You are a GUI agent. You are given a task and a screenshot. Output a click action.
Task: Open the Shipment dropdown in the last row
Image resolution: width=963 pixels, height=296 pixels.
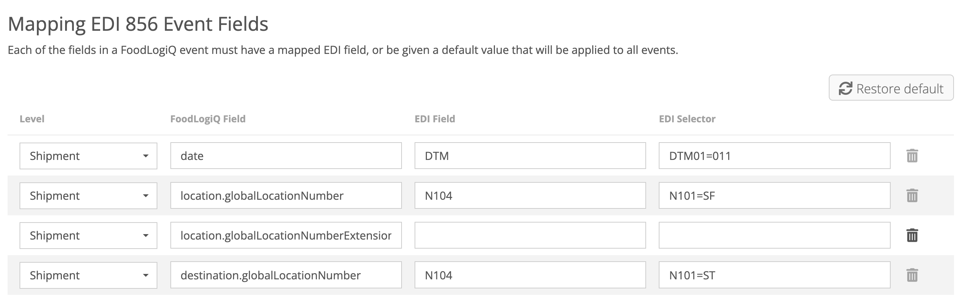pyautogui.click(x=88, y=275)
